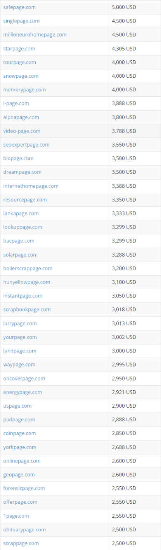Select larrypage.com link
Viewport: 161px width, 550px height.
click(x=20, y=323)
